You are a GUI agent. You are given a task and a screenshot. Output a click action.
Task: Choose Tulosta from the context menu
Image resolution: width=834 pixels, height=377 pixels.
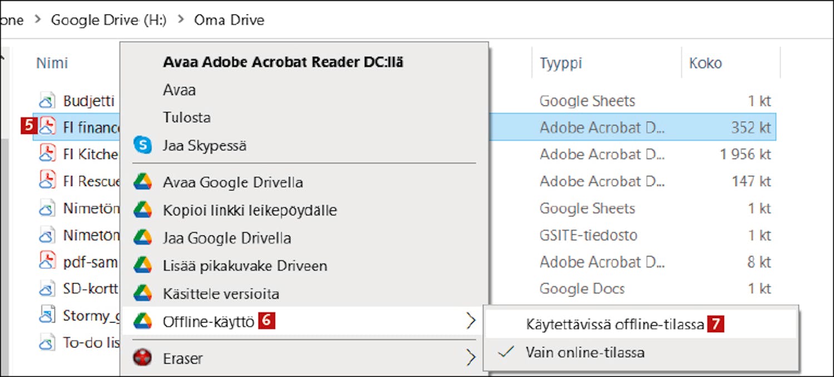point(186,118)
